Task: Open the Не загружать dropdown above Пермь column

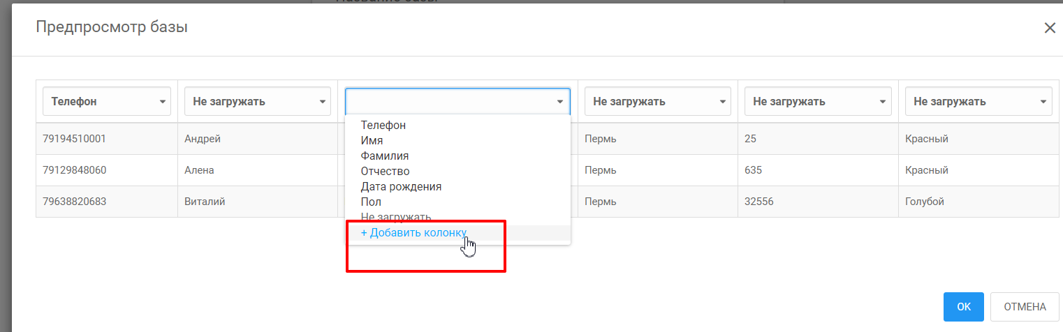Action: pyautogui.click(x=658, y=101)
